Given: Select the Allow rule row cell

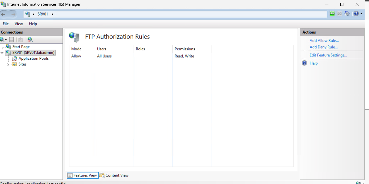Looking at the screenshot, I should pyautogui.click(x=76, y=56).
